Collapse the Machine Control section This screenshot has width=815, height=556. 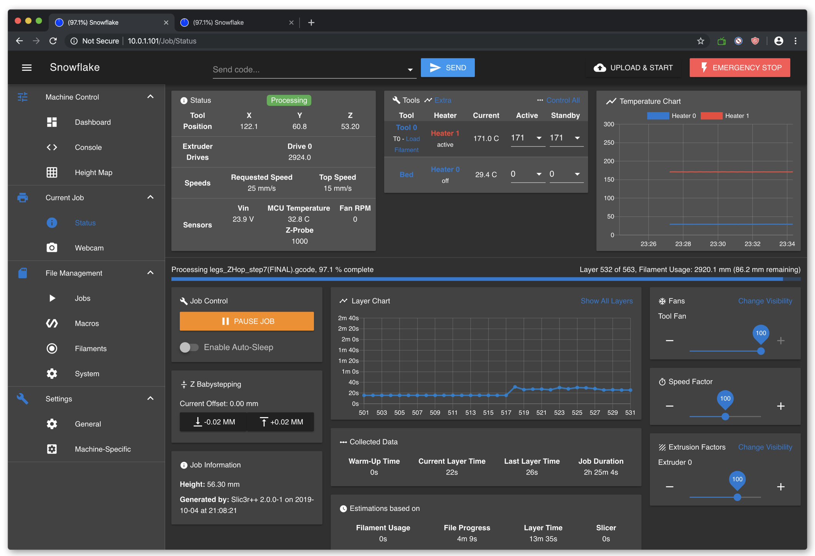pos(150,97)
